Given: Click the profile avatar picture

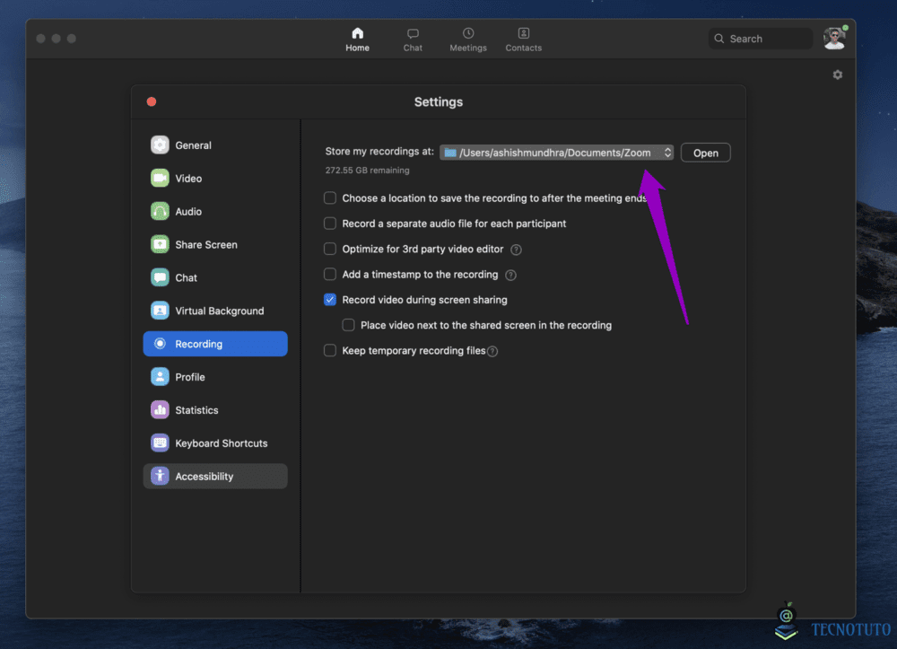Looking at the screenshot, I should pos(834,39).
